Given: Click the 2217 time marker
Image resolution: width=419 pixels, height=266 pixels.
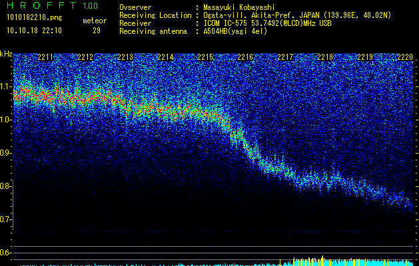Looking at the screenshot, I should click(x=285, y=57).
